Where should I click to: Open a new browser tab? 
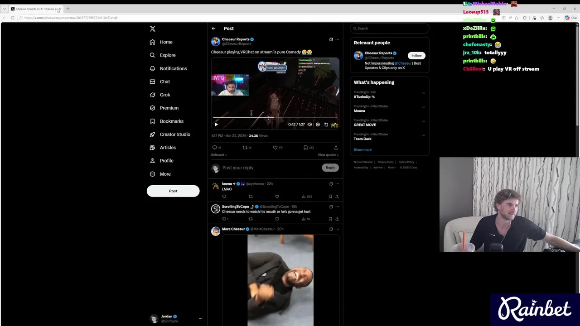[x=68, y=9]
